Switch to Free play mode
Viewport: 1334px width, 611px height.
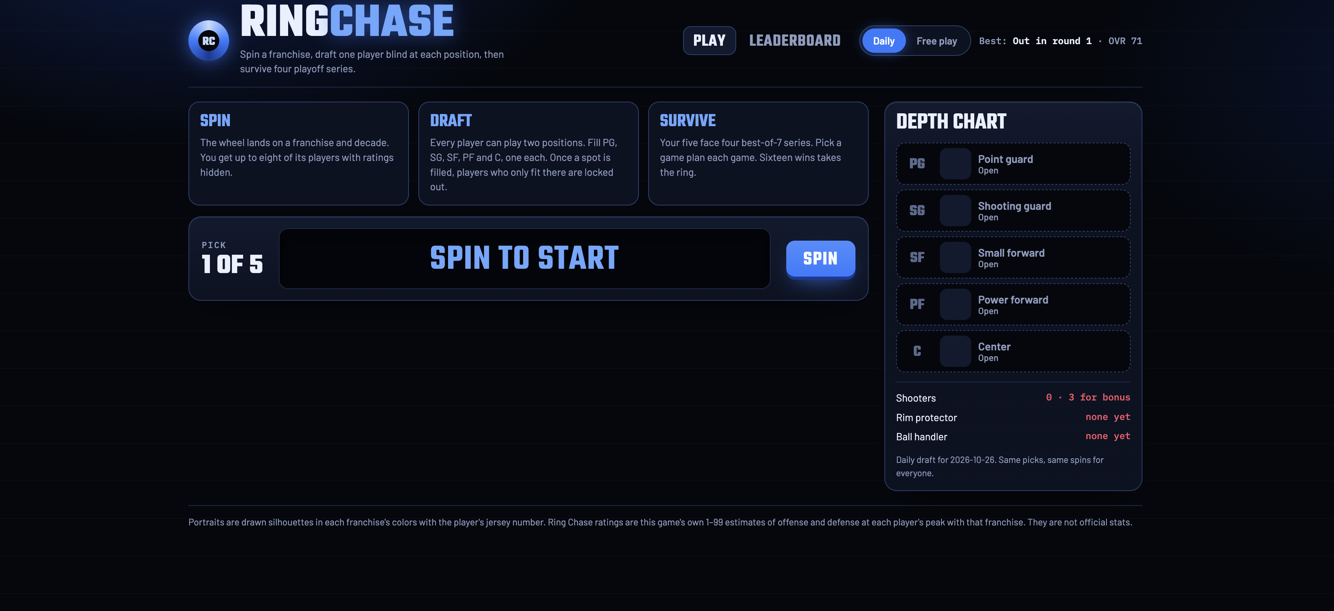(x=936, y=41)
